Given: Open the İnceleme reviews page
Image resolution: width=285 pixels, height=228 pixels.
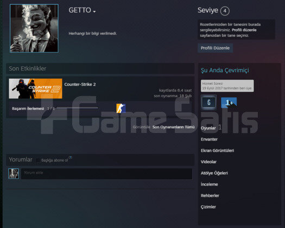Looking at the screenshot, I should click(210, 185).
